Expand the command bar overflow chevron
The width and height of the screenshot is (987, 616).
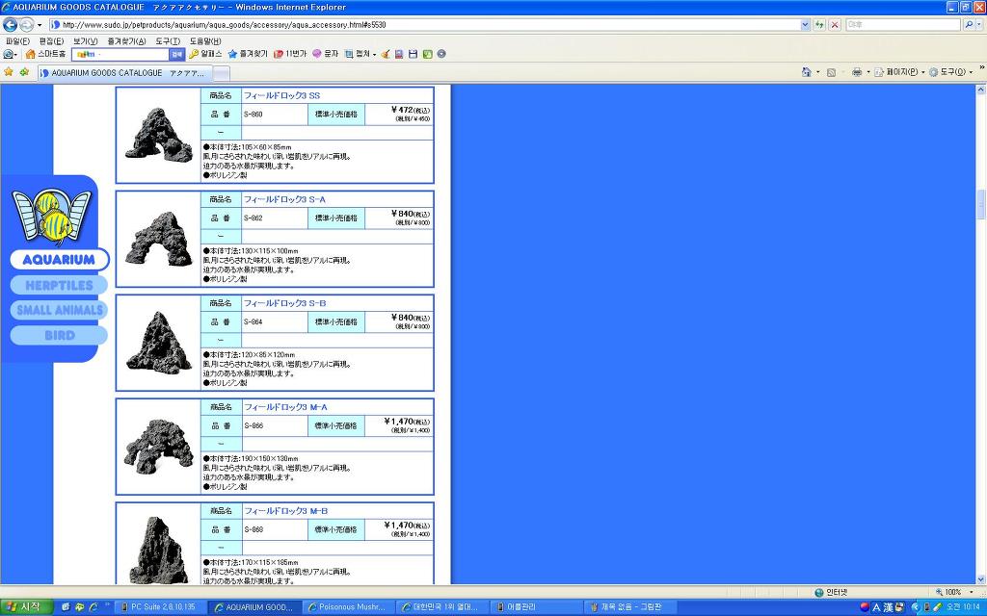click(x=981, y=68)
